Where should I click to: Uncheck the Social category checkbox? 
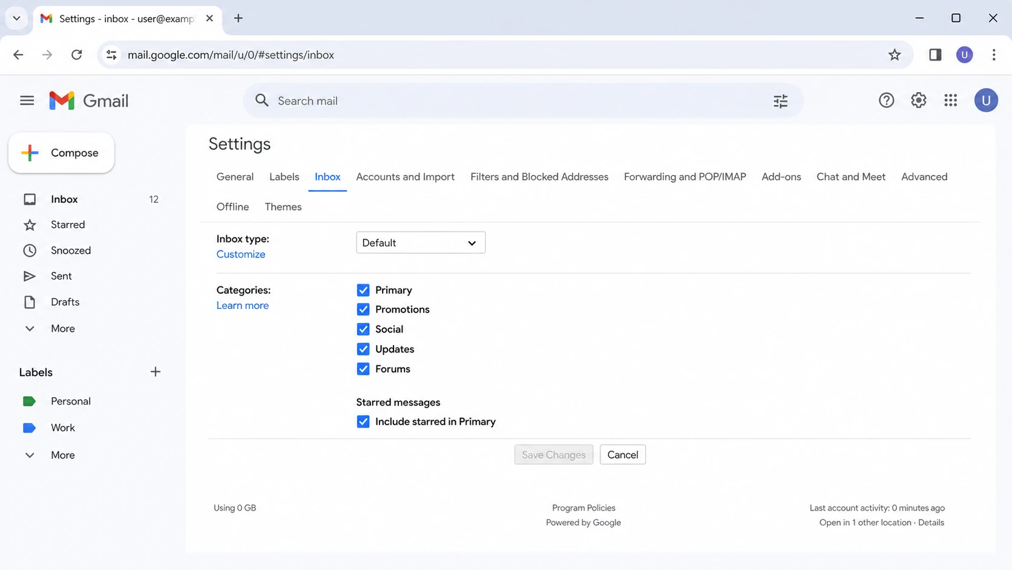pos(363,330)
